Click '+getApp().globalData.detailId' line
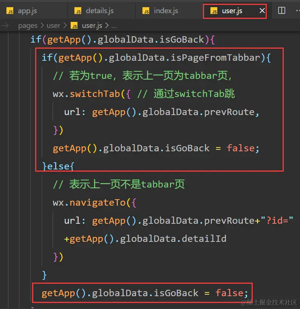 (x=145, y=239)
